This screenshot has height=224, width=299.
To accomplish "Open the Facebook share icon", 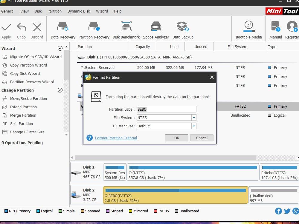I will (278, 211).
